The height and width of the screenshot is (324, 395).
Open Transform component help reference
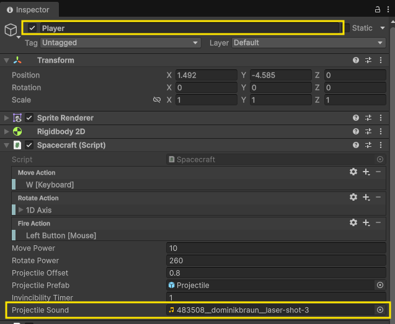coord(356,60)
